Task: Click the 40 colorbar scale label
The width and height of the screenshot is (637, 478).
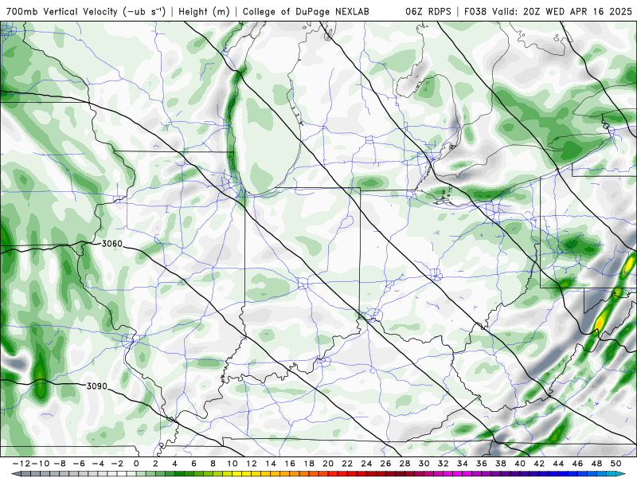Action: 520,464
